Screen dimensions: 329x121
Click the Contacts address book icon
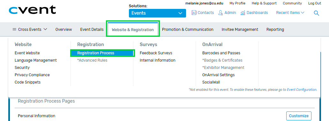(x=194, y=13)
